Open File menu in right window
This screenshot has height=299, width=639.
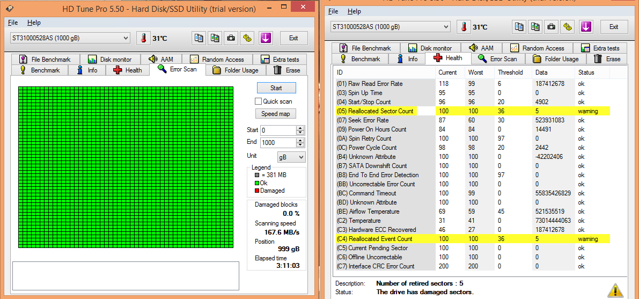(333, 11)
